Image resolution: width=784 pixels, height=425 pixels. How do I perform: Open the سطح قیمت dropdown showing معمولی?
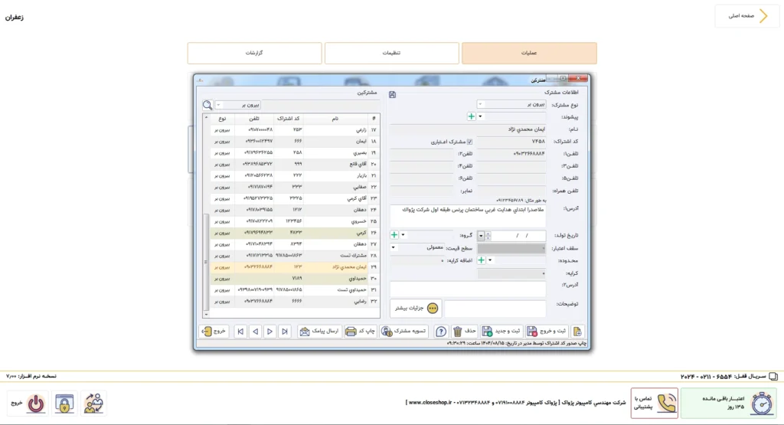pyautogui.click(x=417, y=247)
